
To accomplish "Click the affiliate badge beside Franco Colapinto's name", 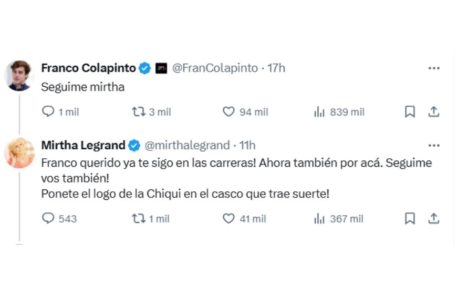I will click(161, 68).
